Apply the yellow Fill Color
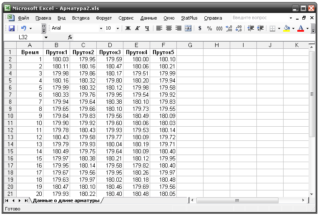This screenshot has height=215, width=319. 286,28
